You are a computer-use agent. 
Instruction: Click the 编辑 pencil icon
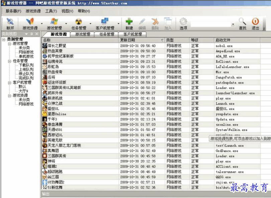point(142,22)
